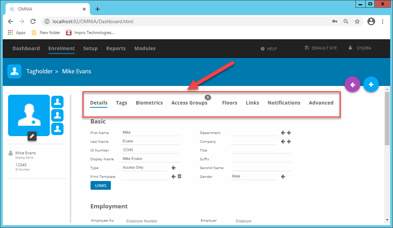
Task: Click the HELP link
Action: [x=269, y=49]
